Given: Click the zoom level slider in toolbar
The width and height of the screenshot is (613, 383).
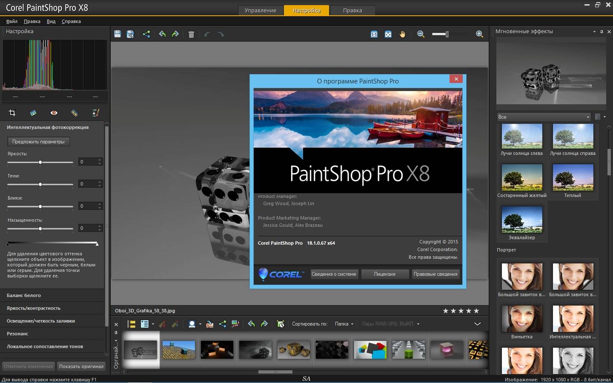Looking at the screenshot, I should [447, 34].
